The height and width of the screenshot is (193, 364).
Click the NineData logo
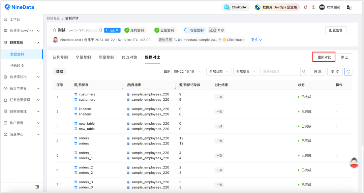19,7
